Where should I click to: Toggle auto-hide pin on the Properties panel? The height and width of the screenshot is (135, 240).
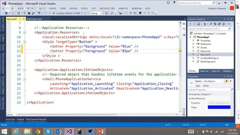(x=228, y=76)
